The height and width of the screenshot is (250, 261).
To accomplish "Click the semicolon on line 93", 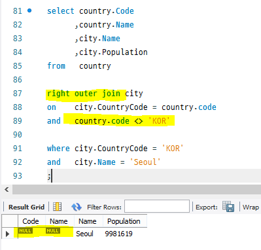I will tap(49, 176).
